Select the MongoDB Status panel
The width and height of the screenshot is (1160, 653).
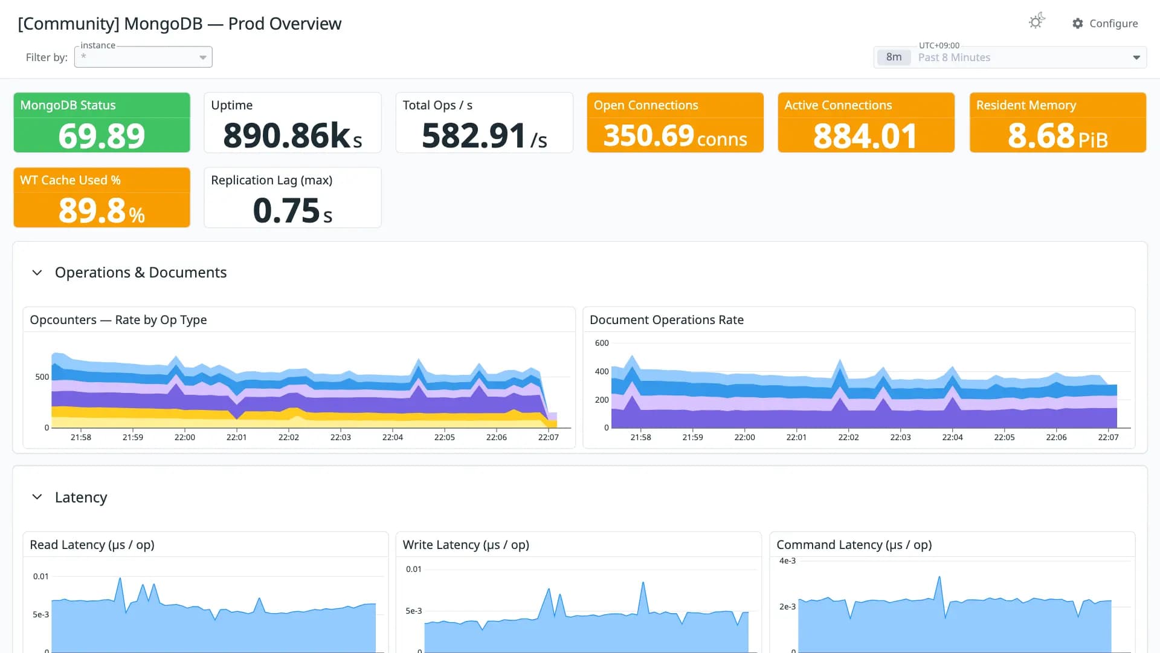tap(101, 122)
